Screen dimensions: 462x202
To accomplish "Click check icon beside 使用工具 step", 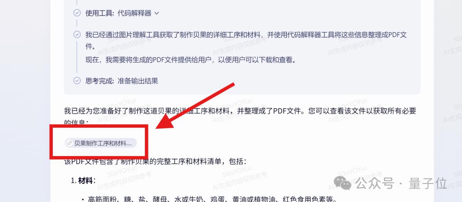I will 77,13.
